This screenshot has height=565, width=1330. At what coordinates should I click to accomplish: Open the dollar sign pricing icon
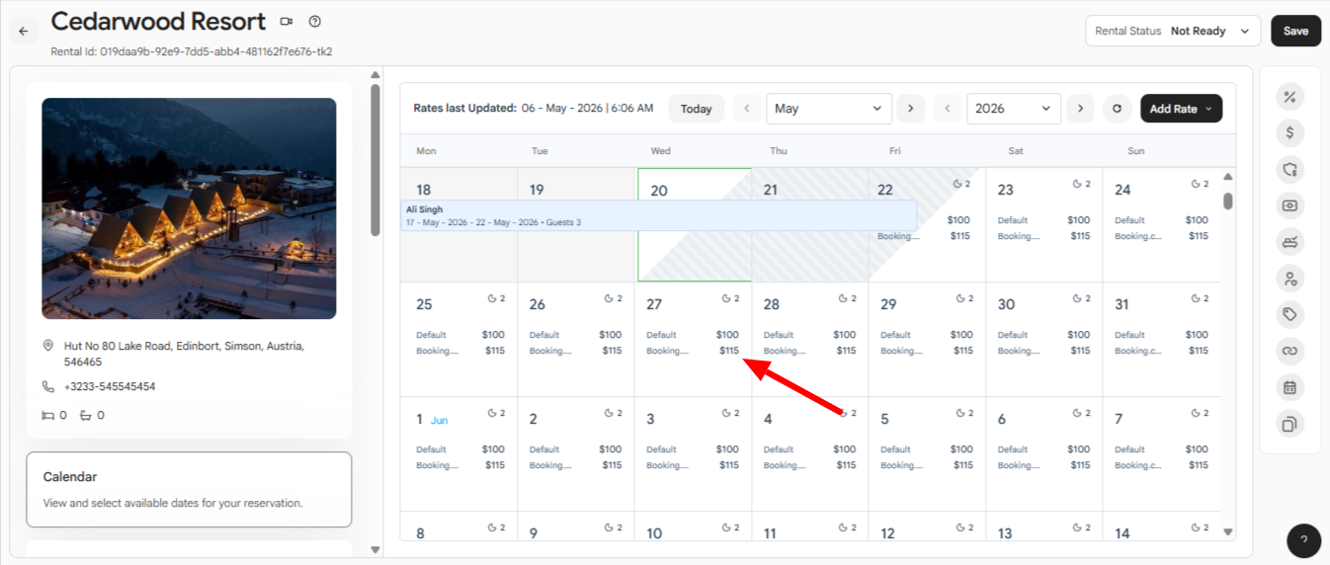(1289, 132)
